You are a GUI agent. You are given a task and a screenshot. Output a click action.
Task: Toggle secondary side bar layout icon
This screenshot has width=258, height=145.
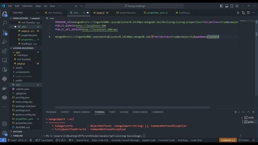point(232,6)
